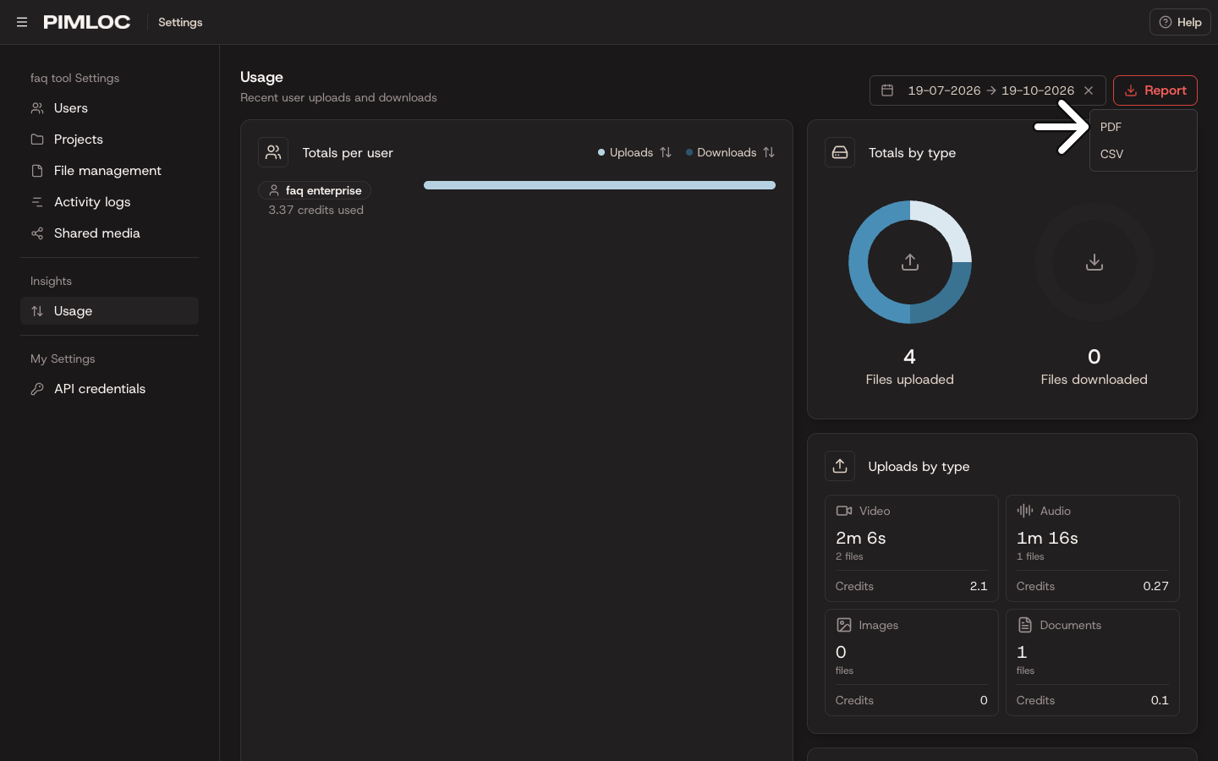Click the '2m 6s' video duration value
1218x761 pixels.
coord(861,538)
